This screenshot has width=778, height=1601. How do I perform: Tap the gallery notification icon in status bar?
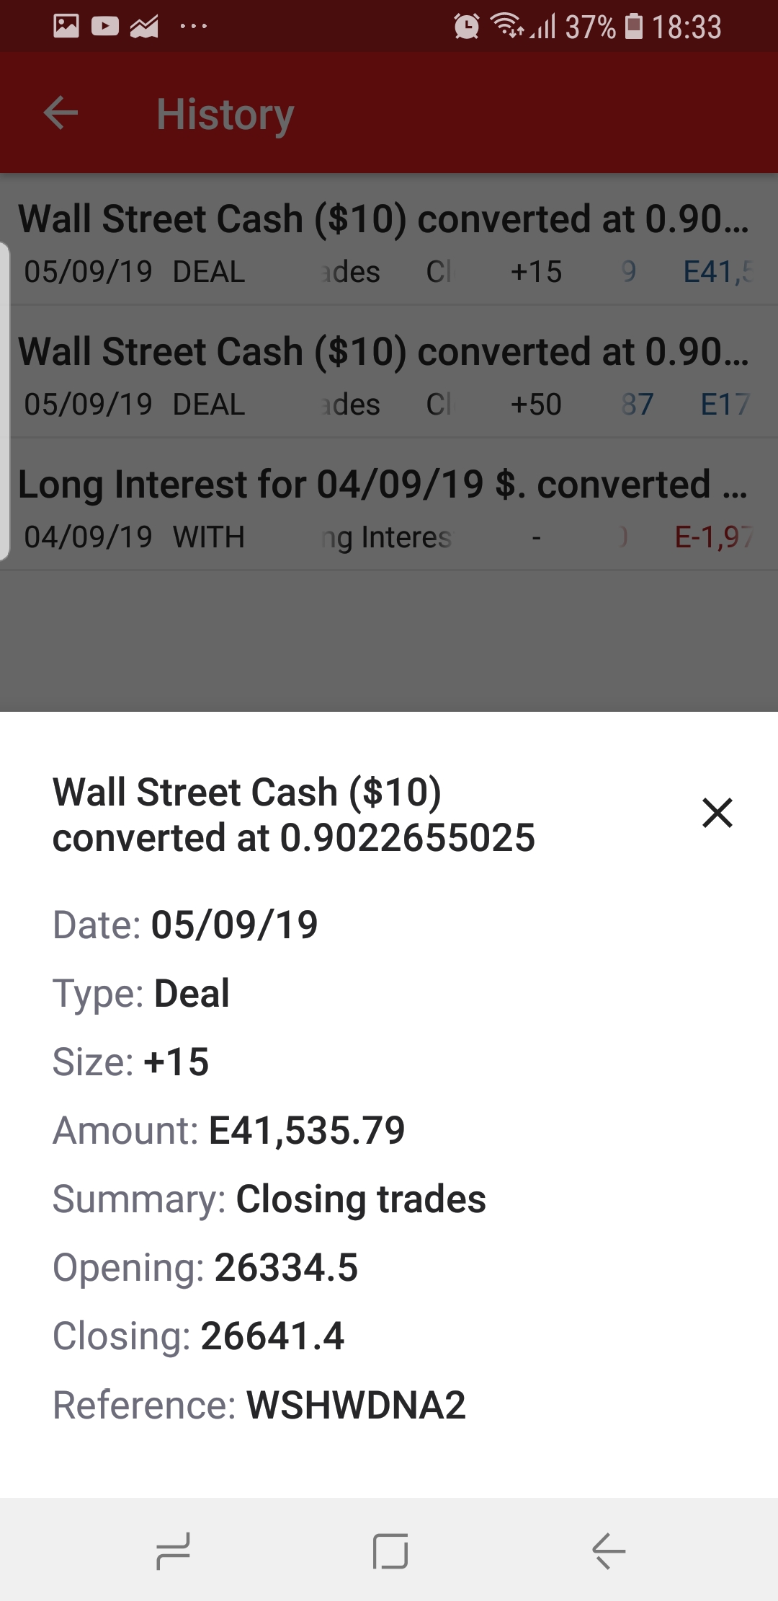pos(66,27)
